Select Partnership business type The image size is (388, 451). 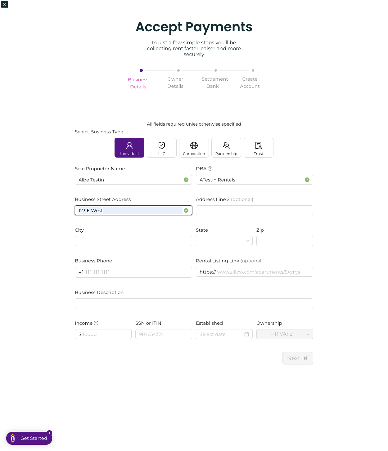click(x=226, y=148)
